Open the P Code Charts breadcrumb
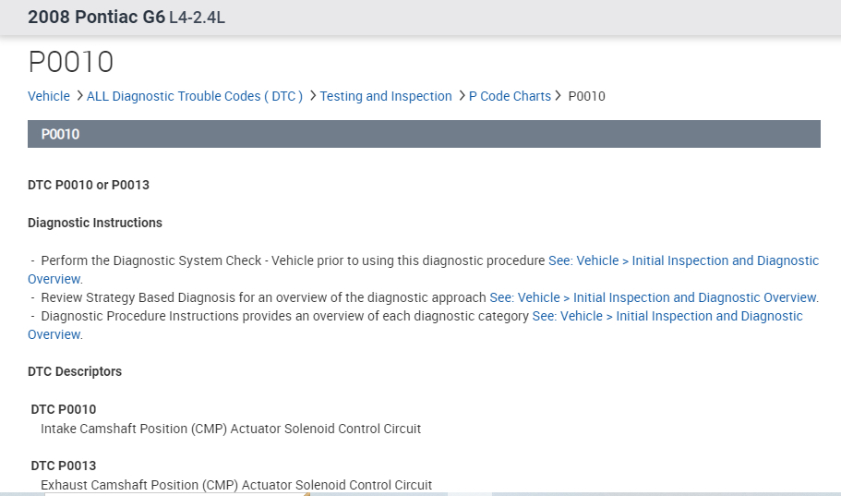 (x=510, y=96)
